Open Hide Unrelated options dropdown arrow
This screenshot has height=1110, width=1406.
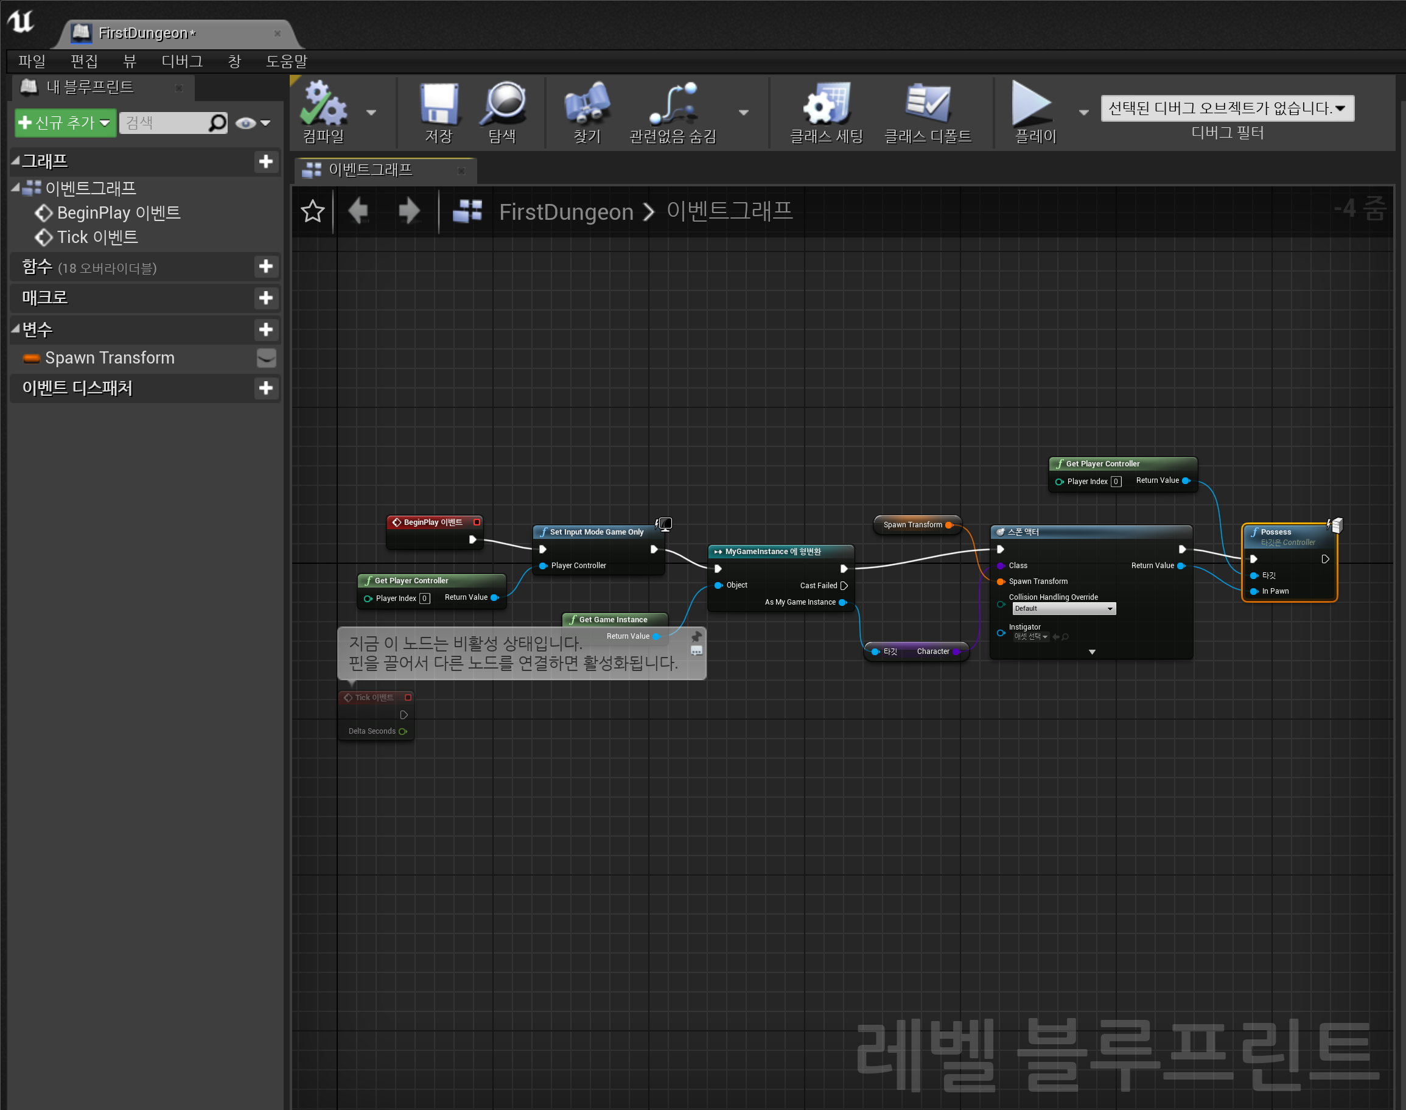744,113
